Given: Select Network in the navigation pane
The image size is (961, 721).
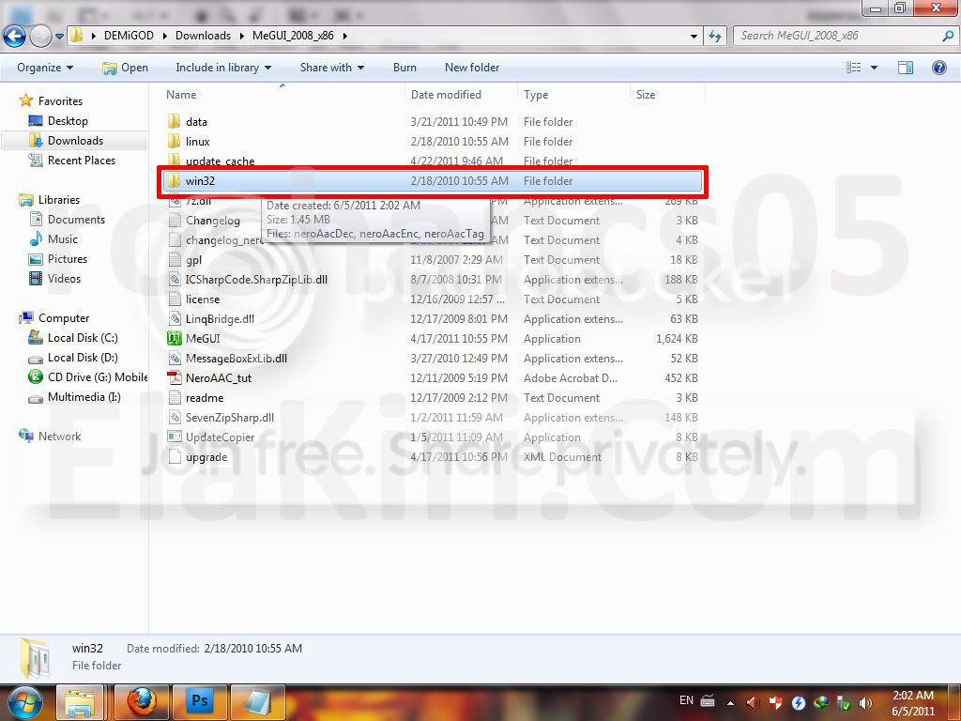Looking at the screenshot, I should pos(59,437).
